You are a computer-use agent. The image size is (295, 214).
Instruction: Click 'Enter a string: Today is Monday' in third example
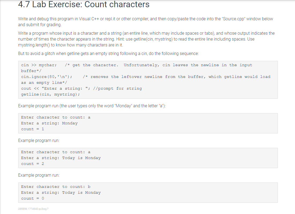pyautogui.click(x=61, y=193)
